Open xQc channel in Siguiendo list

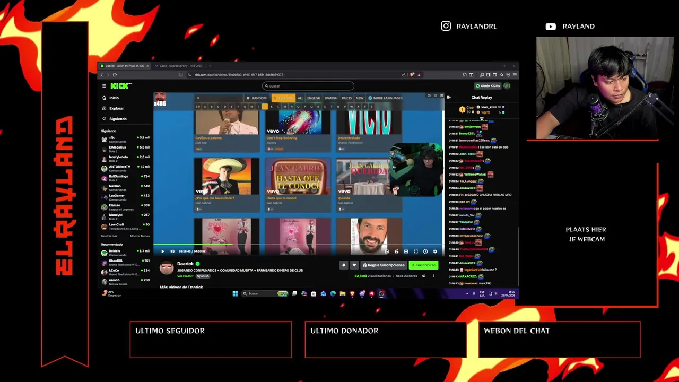point(125,139)
